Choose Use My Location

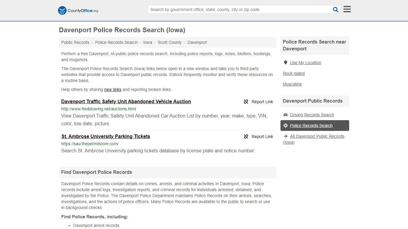(x=306, y=63)
